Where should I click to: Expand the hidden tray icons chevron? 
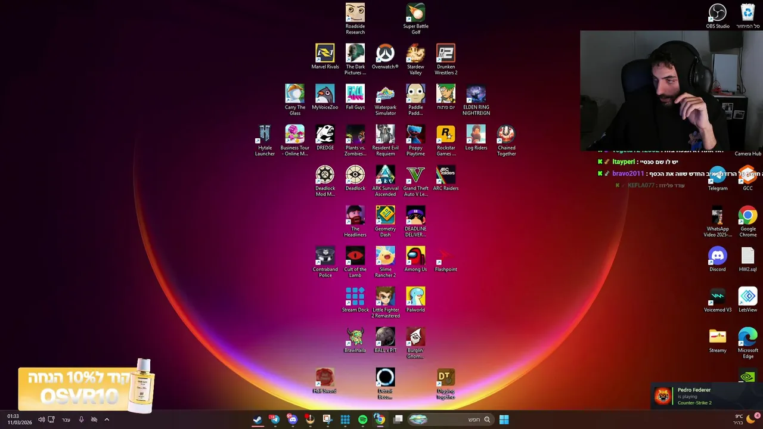pos(107,419)
